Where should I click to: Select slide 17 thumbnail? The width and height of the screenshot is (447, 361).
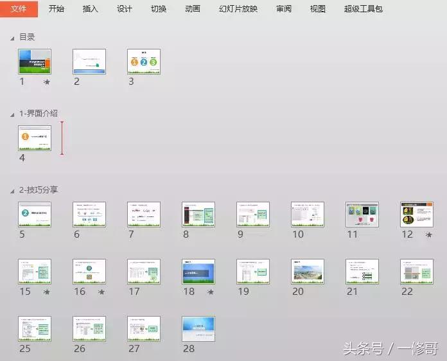point(144,272)
